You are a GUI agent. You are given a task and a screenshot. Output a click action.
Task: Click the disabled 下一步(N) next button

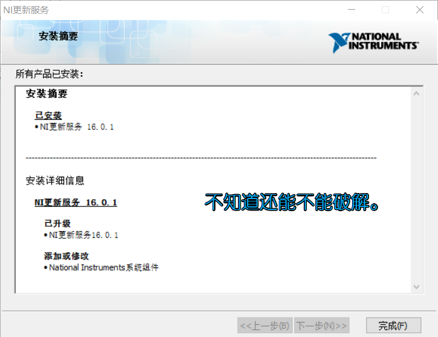click(321, 326)
